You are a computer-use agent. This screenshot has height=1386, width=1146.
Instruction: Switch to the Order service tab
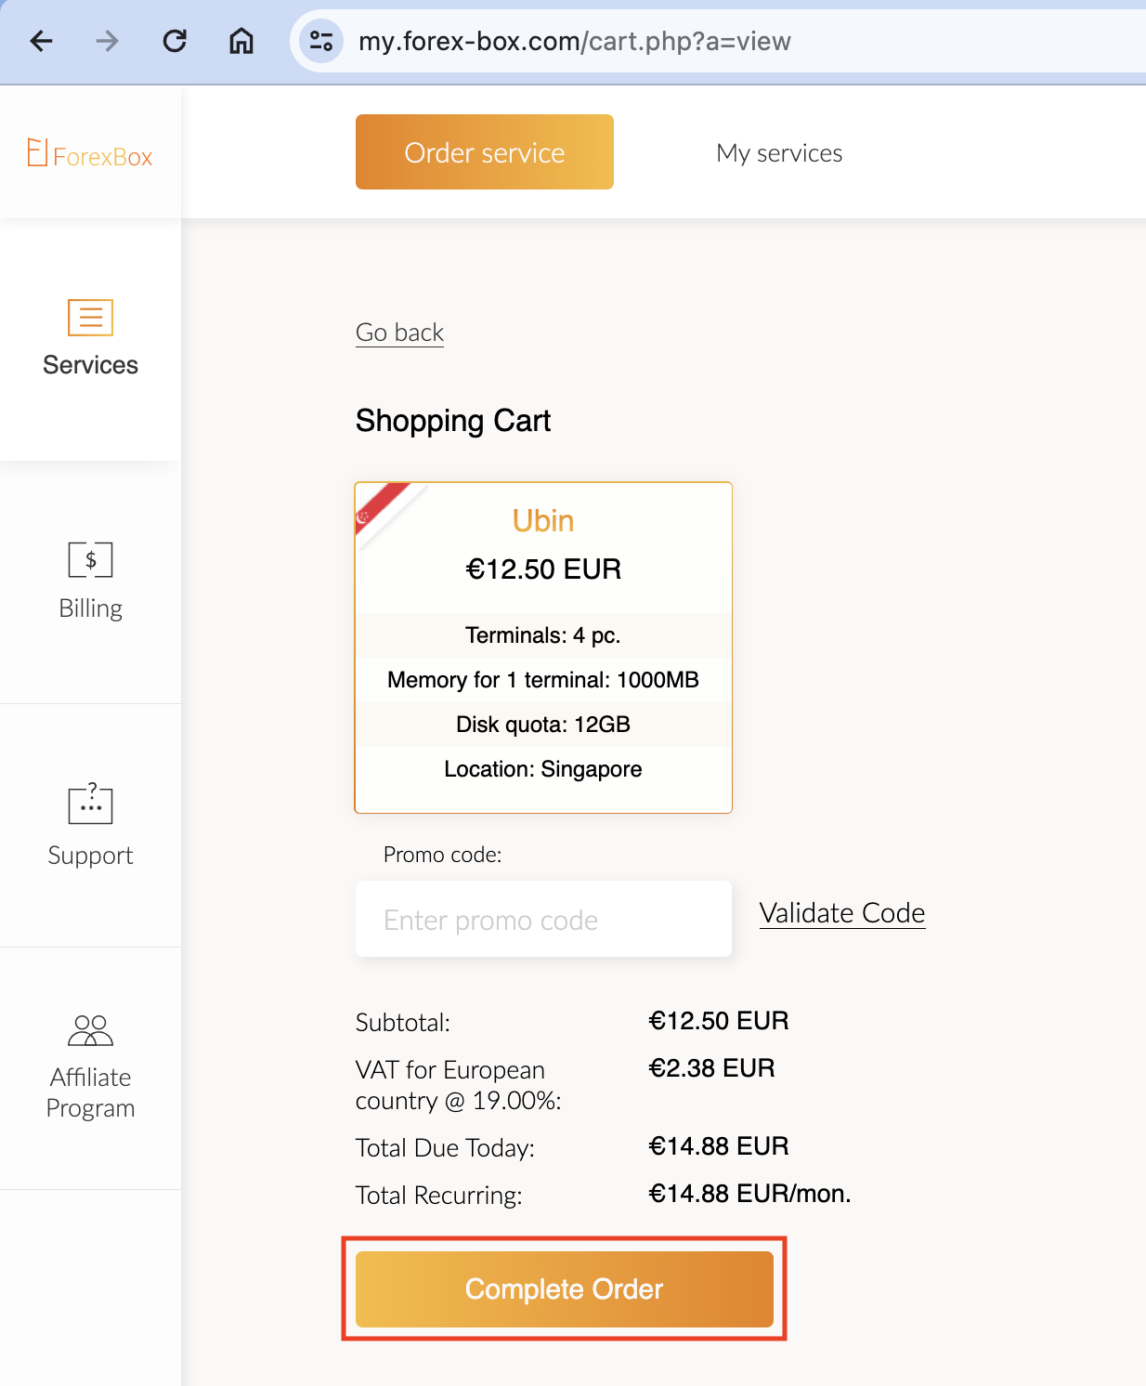[x=484, y=152]
